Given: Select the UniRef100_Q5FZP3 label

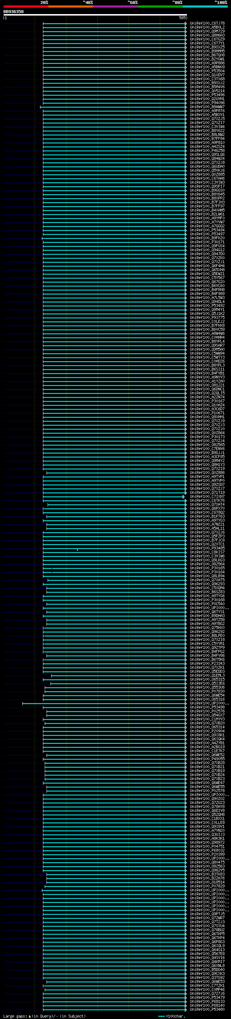Looking at the screenshot, I should coord(207,536).
